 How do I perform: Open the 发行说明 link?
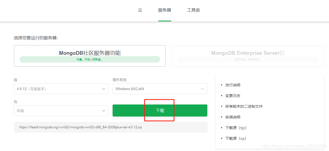pos(233,85)
